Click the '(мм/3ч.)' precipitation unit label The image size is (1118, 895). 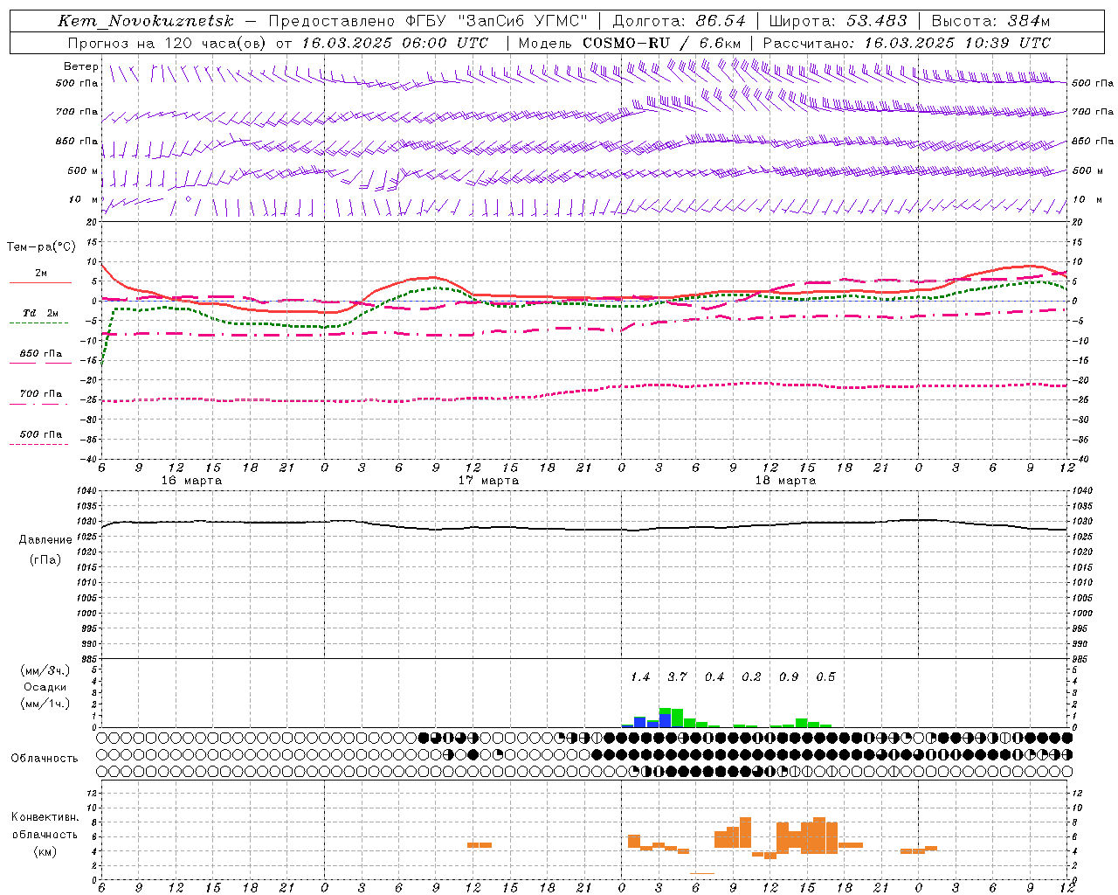(x=45, y=670)
